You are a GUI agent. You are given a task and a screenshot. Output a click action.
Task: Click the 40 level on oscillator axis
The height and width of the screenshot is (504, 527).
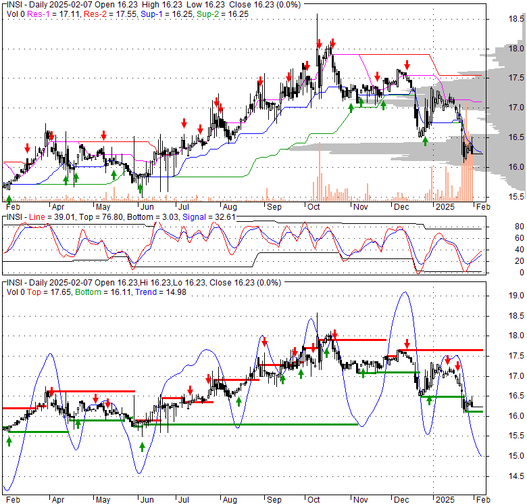520,250
